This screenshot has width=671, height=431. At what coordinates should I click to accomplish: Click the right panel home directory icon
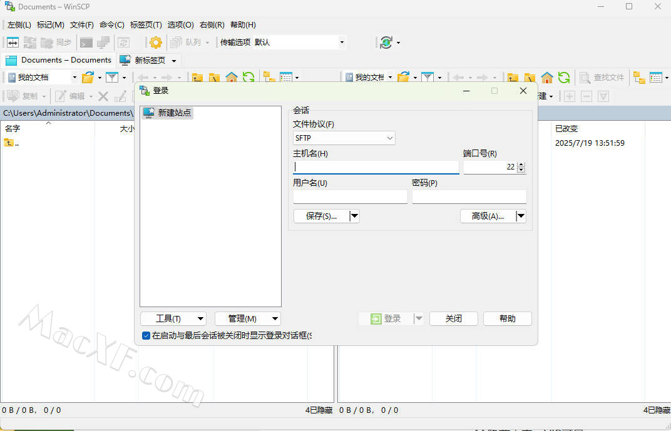547,78
